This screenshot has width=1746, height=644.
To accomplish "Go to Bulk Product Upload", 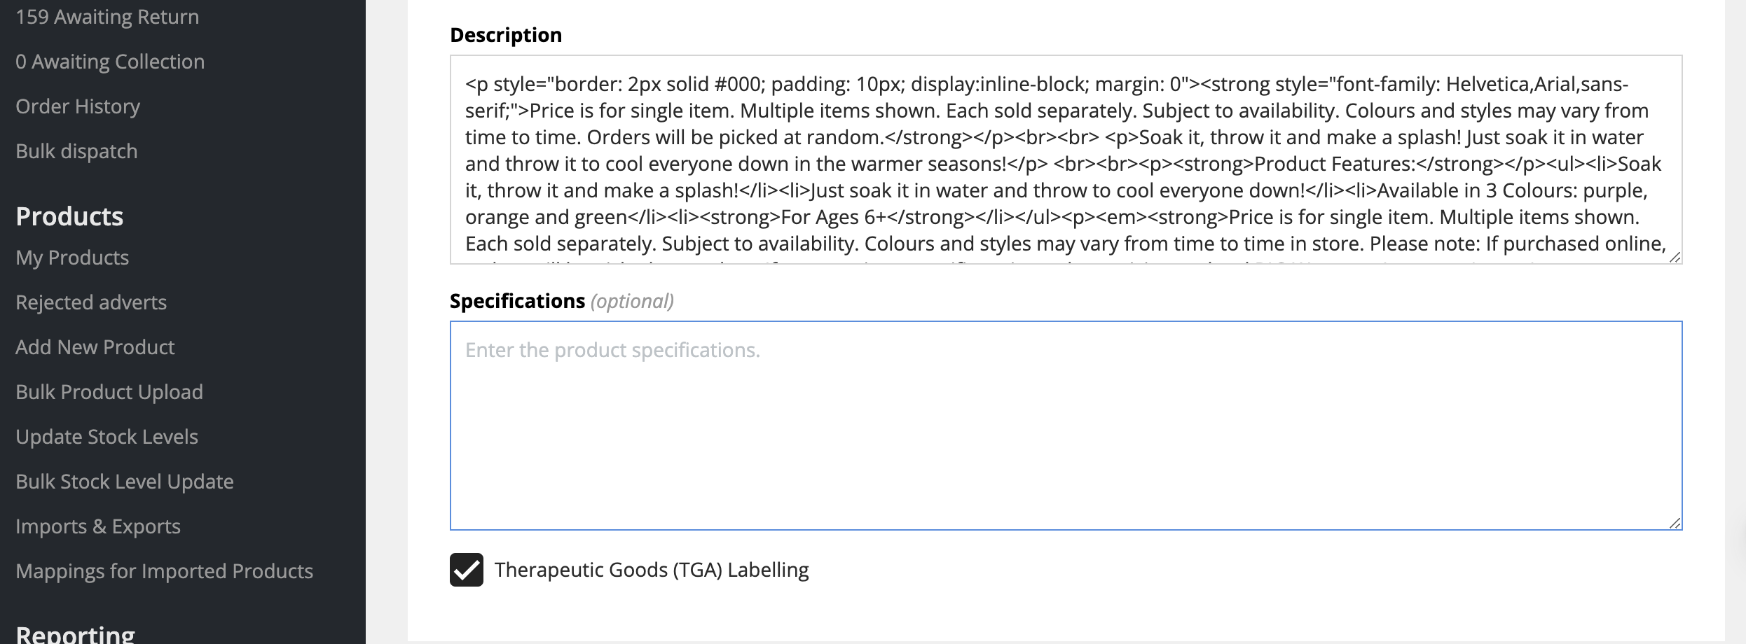I will (109, 392).
